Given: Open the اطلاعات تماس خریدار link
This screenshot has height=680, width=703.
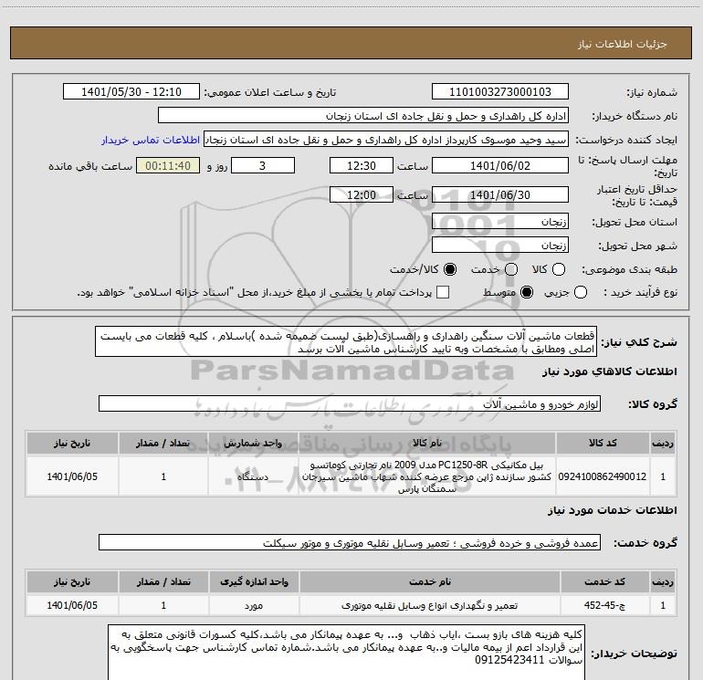Looking at the screenshot, I should click(x=151, y=140).
